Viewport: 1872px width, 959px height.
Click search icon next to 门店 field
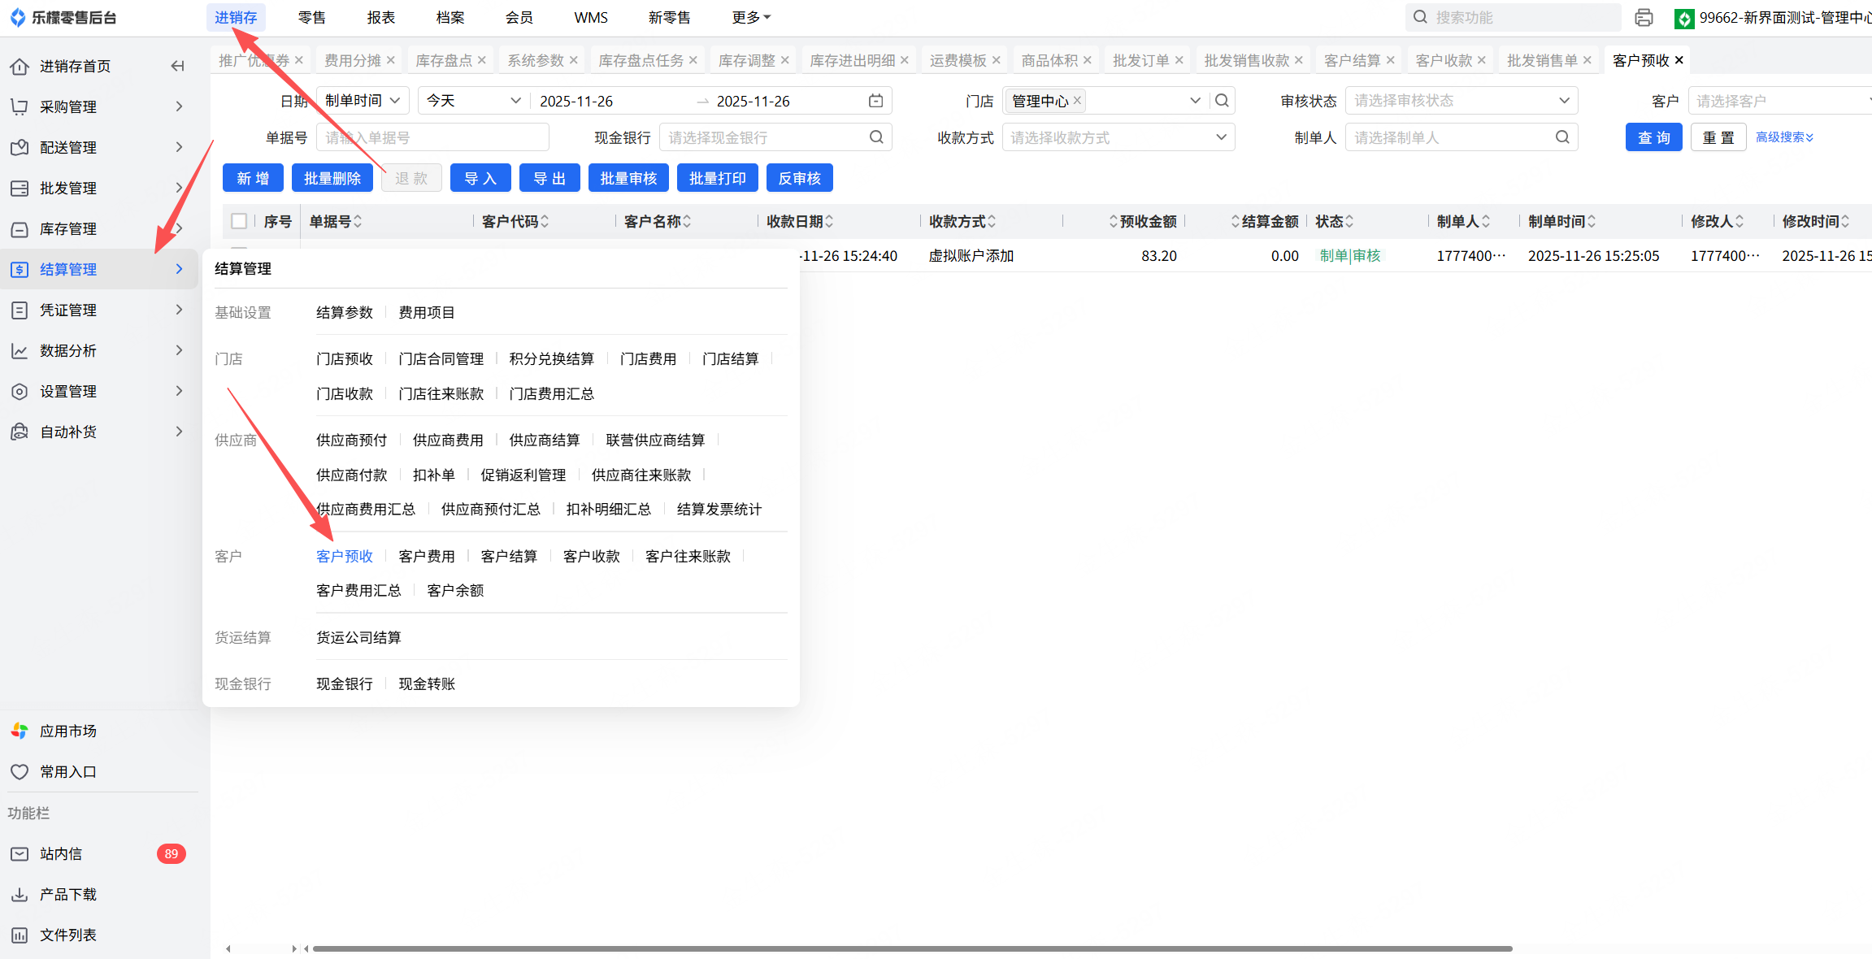point(1222,101)
